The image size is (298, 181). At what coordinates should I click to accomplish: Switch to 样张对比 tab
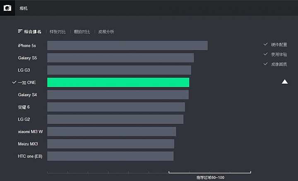pyautogui.click(x=58, y=32)
